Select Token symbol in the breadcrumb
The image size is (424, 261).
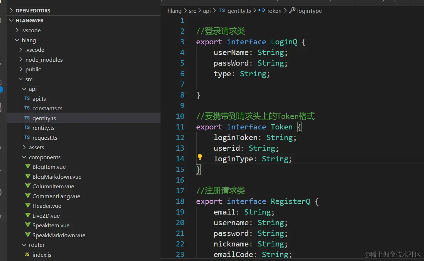point(274,11)
